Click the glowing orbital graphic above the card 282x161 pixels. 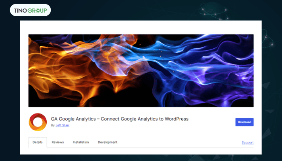click(214, 12)
